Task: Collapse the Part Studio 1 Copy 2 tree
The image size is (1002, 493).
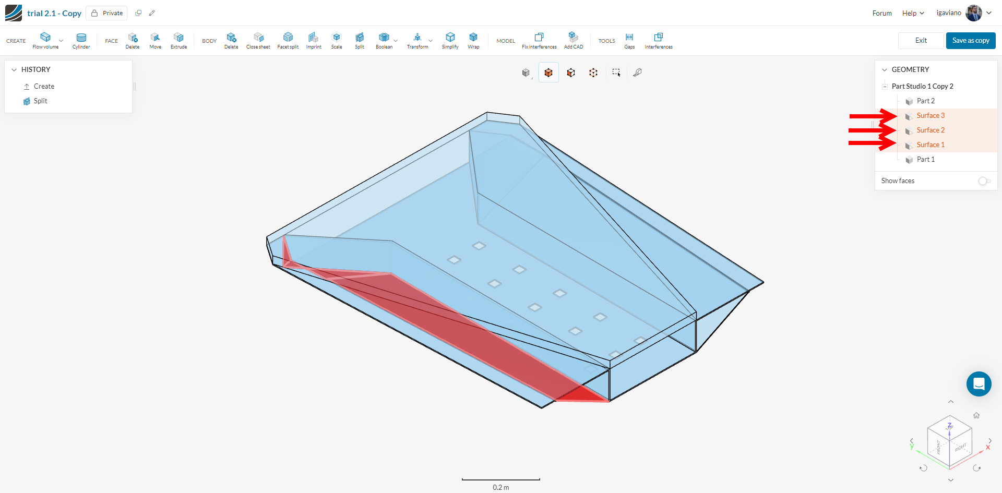Action: pos(885,86)
